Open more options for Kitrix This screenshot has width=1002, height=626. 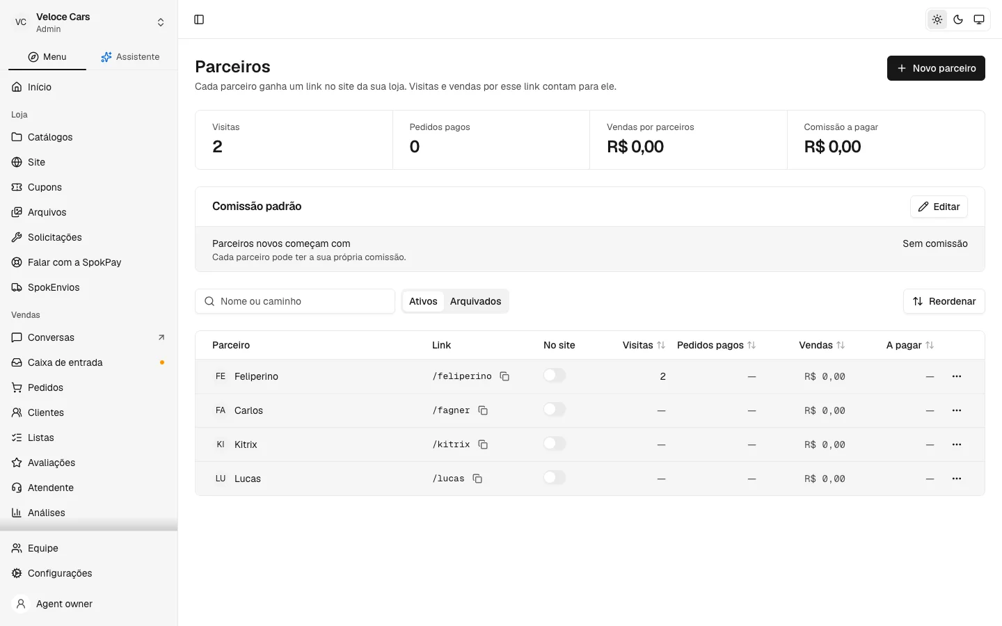(957, 444)
